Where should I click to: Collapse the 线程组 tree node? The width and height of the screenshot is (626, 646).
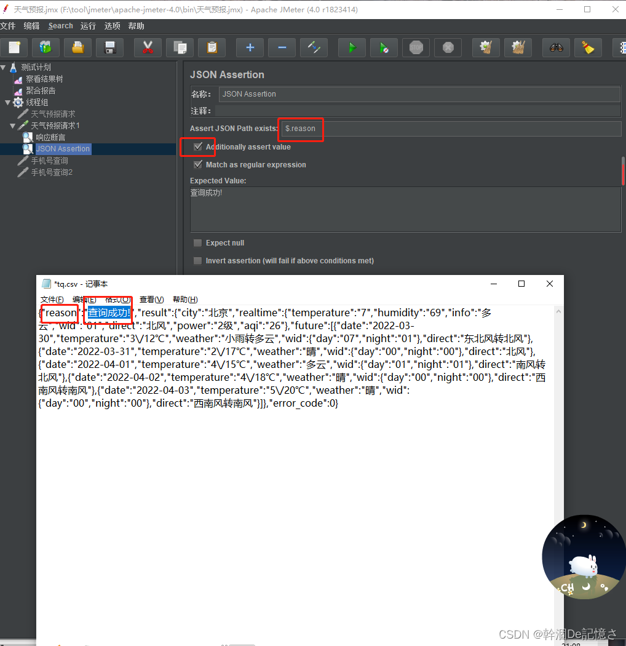(x=8, y=102)
